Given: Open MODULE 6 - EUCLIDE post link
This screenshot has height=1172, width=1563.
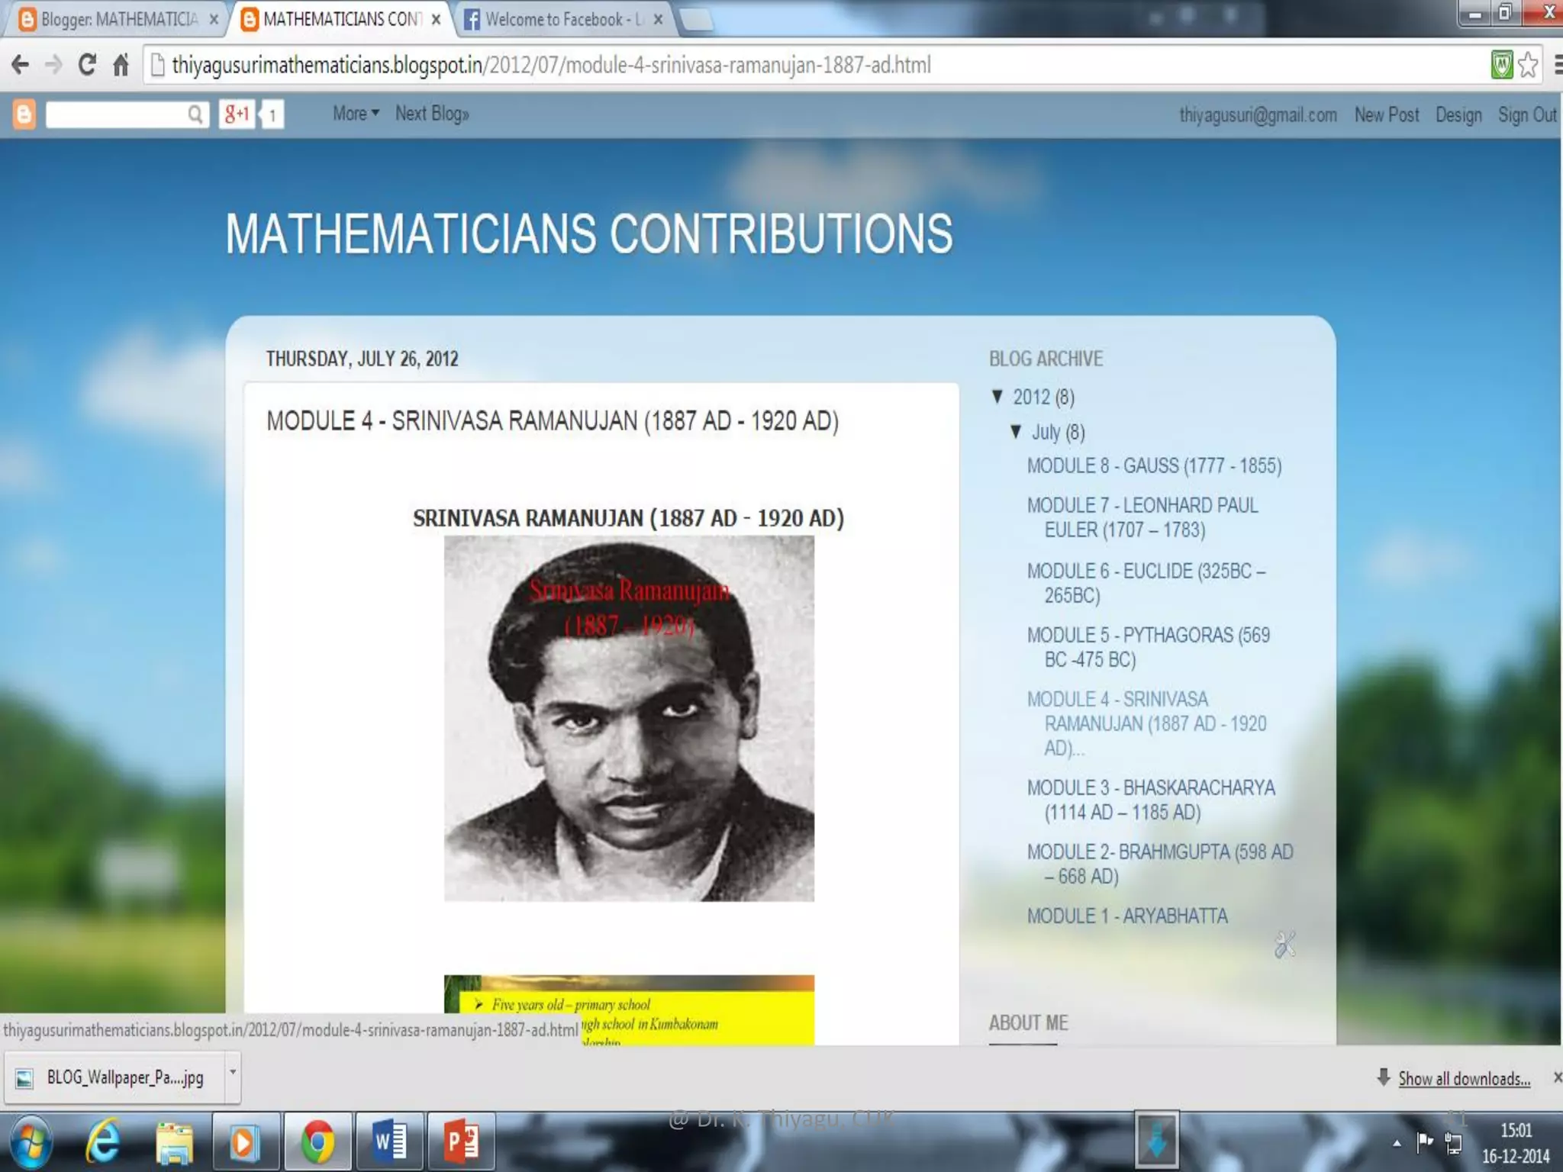Looking at the screenshot, I should [1146, 583].
